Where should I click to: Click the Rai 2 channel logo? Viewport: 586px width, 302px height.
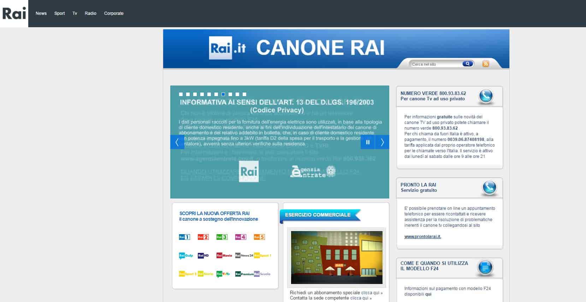(203, 237)
